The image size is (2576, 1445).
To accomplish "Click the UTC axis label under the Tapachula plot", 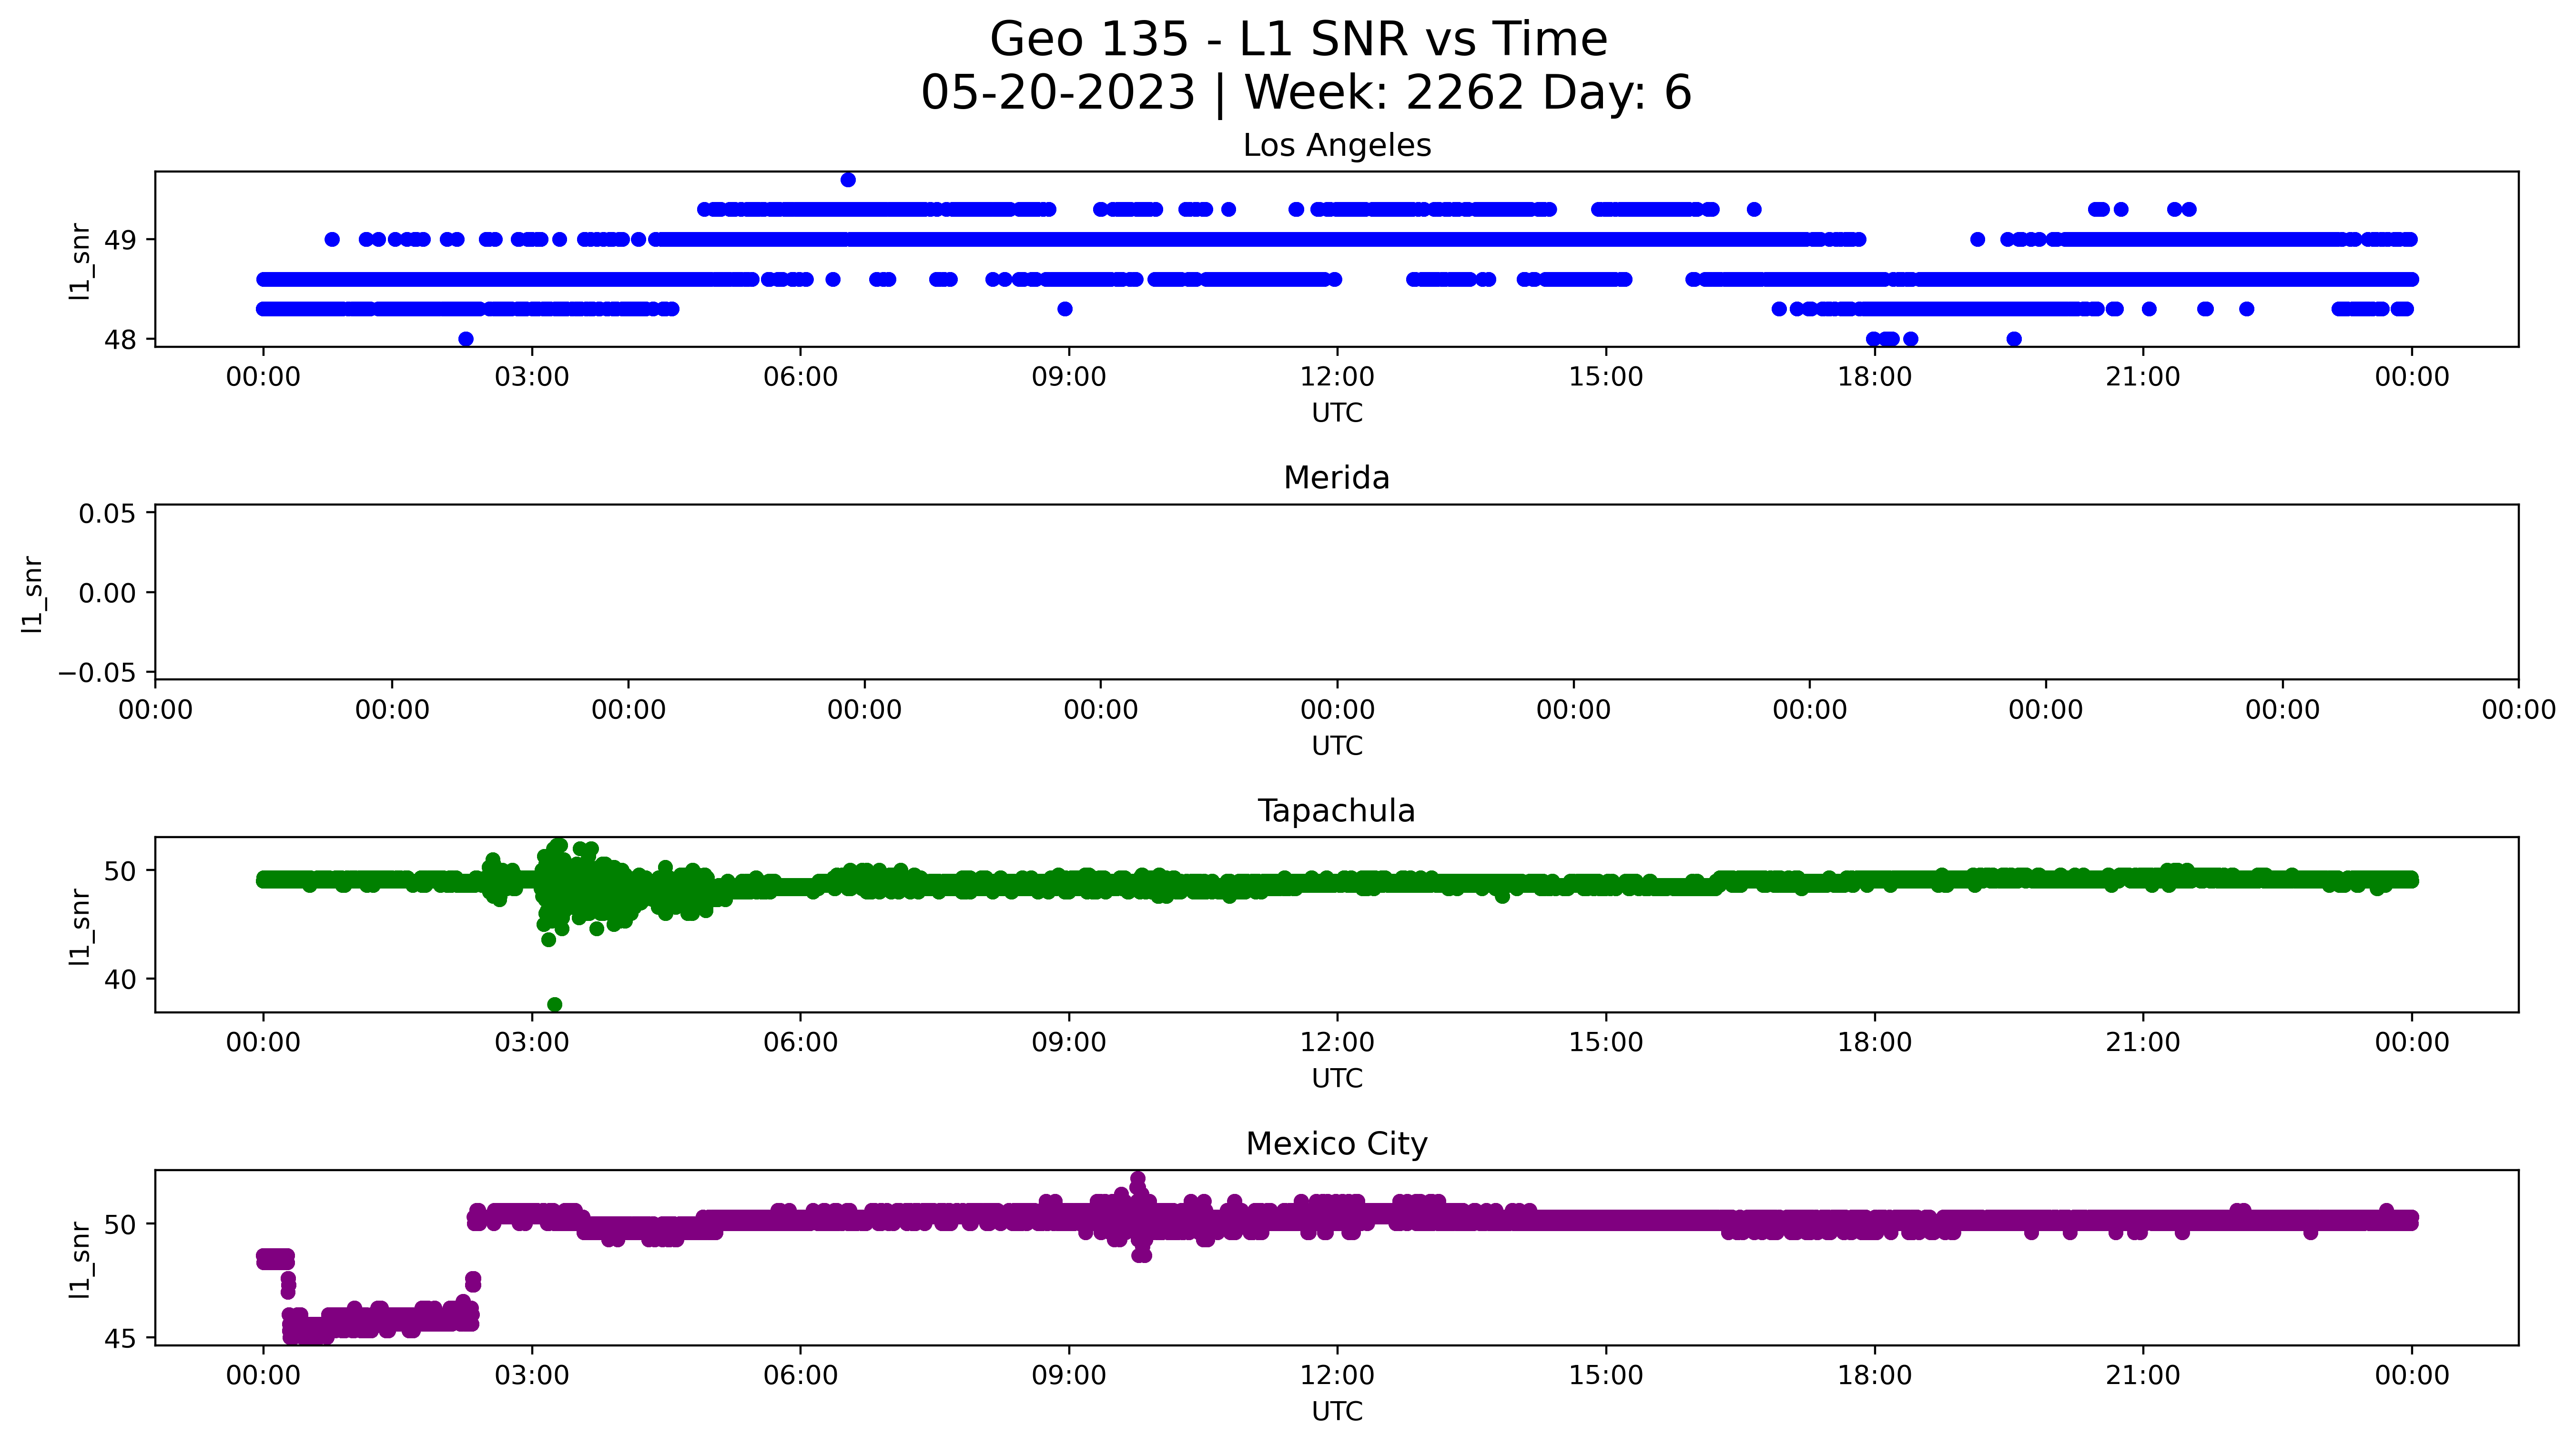I will pos(1337,1079).
